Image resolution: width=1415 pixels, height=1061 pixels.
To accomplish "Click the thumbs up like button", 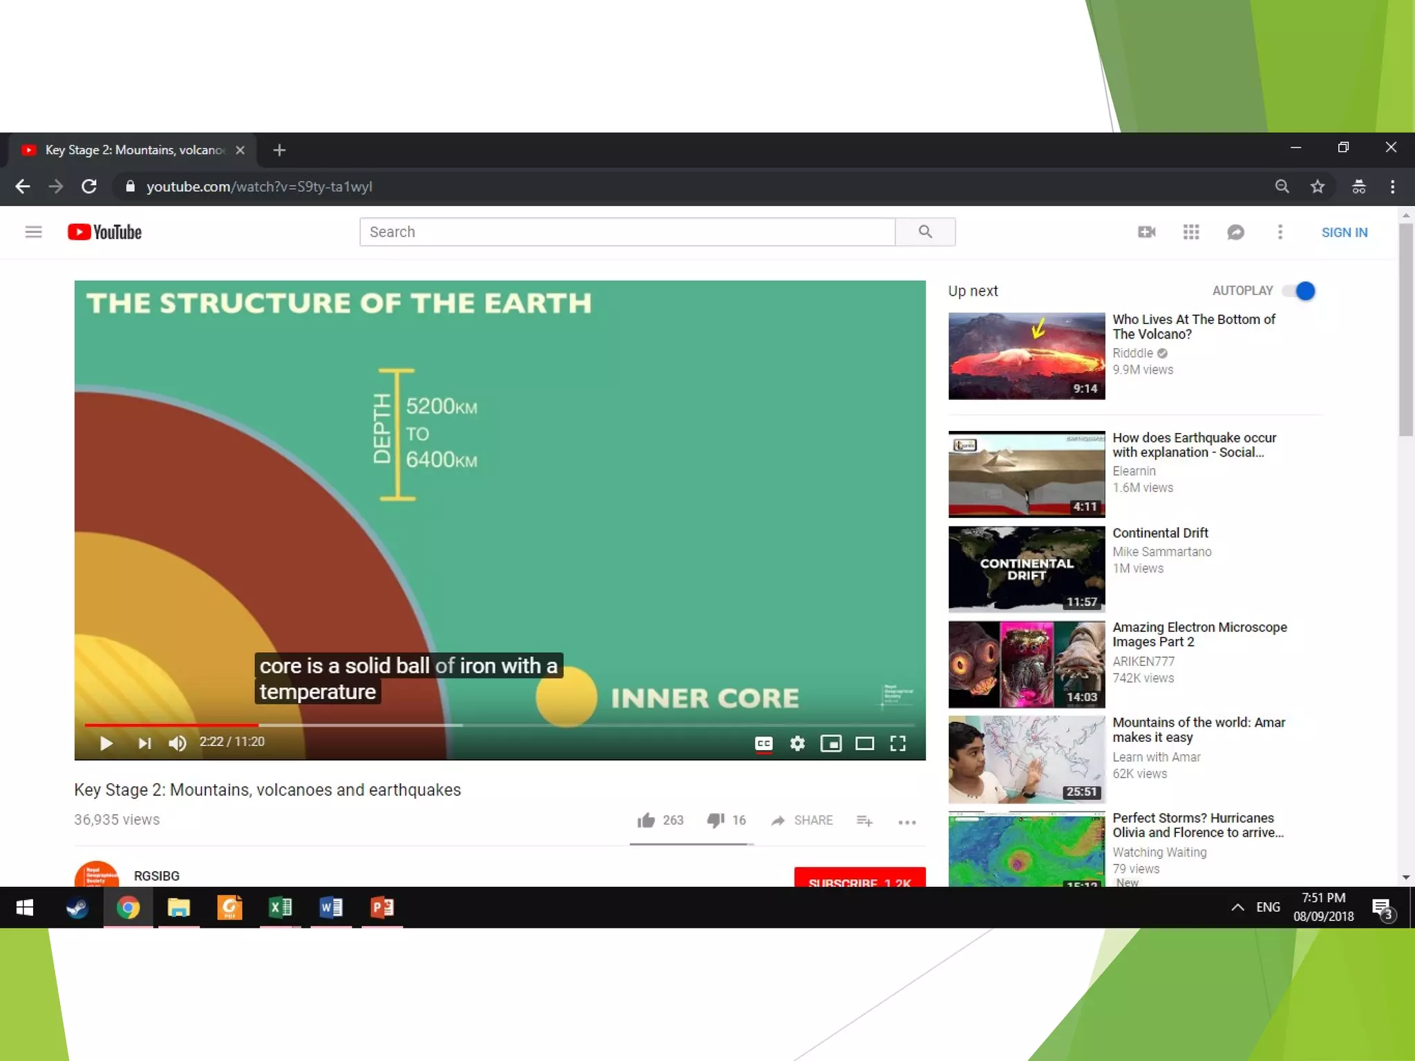I will point(647,821).
